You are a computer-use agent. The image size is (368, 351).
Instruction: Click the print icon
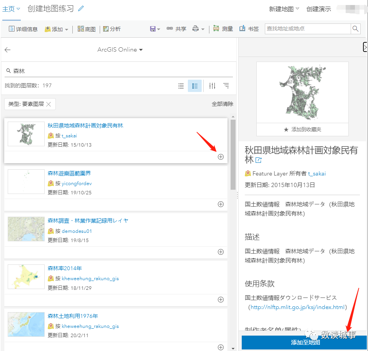196,28
